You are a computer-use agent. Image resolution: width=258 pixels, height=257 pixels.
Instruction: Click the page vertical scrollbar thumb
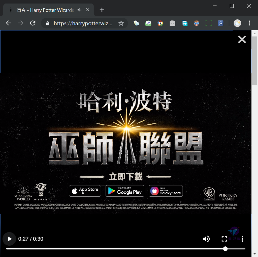pos(254,61)
